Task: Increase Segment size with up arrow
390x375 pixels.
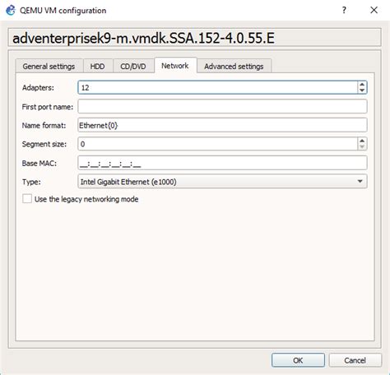Action: click(362, 141)
